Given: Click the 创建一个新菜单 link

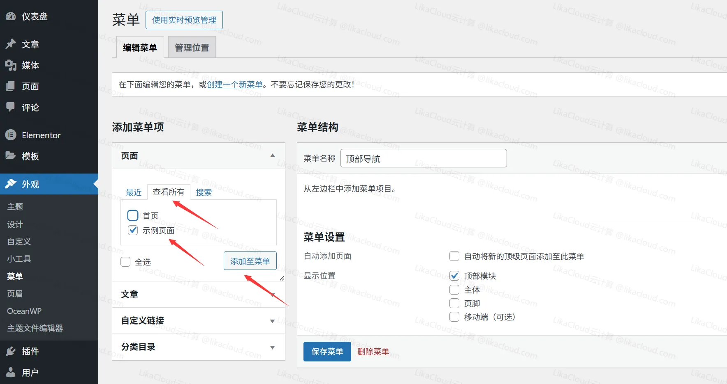Looking at the screenshot, I should click(x=234, y=84).
